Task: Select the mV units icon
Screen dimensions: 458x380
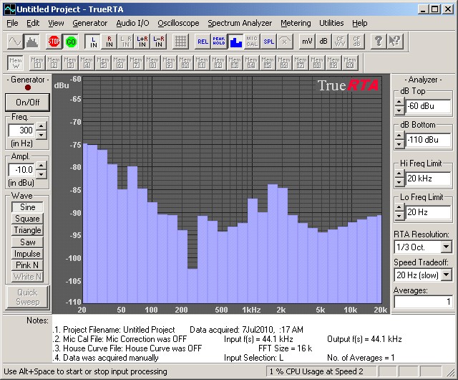Action: point(307,41)
